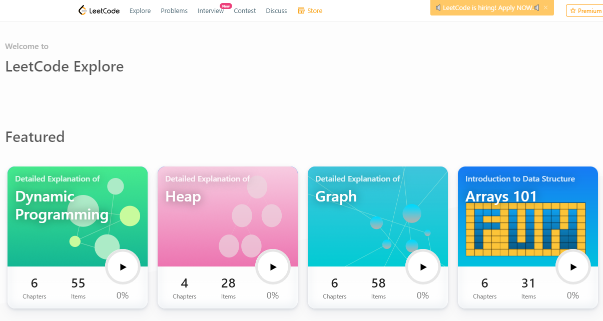Play the Arrays 101 card
Screen dimensions: 603x321
pos(573,267)
